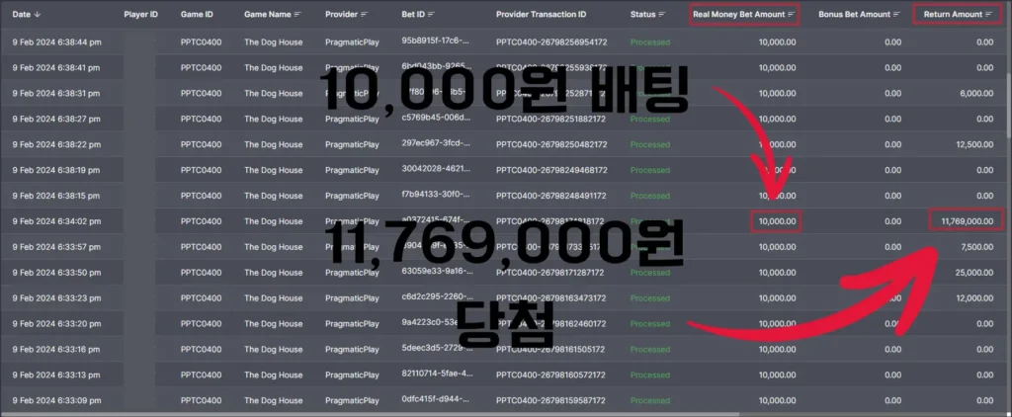Click Bet ID starting f7b94133-30f0
This screenshot has height=417, width=1012.
(436, 195)
